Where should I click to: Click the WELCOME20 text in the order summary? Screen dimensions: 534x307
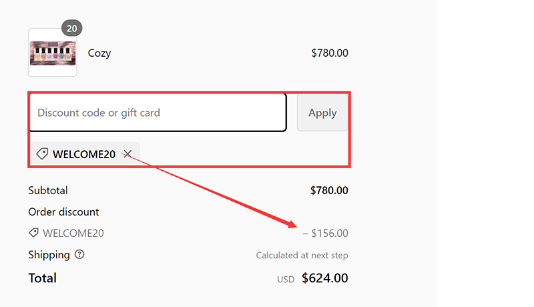(73, 233)
